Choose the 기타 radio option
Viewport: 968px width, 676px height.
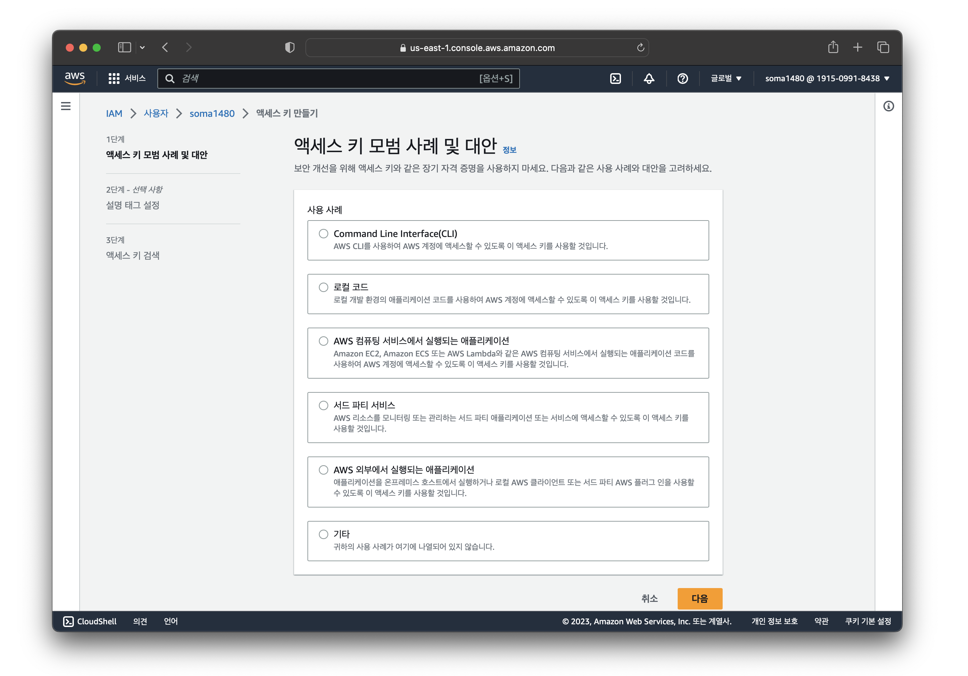pos(323,534)
